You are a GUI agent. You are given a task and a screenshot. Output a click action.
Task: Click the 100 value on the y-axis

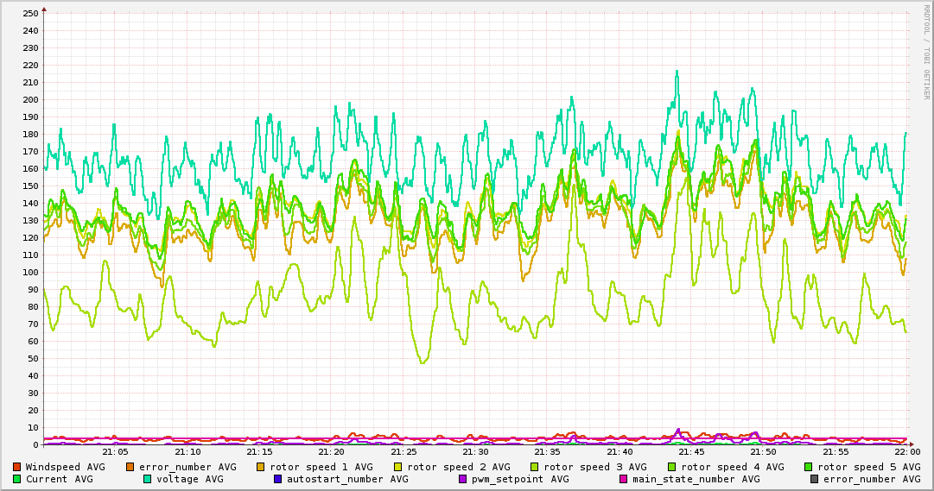tap(30, 273)
